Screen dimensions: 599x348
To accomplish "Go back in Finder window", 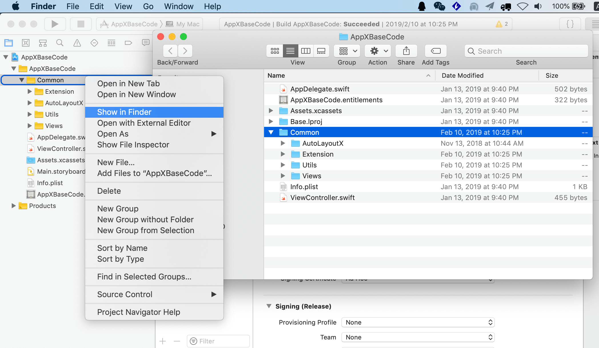I will coord(170,51).
